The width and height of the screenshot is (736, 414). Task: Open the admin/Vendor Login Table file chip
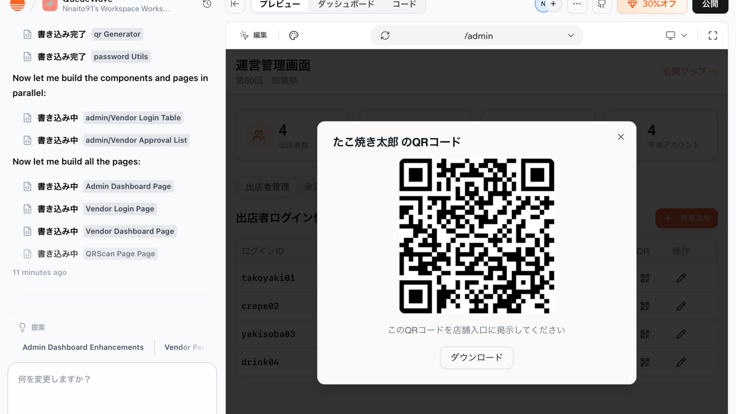point(133,118)
